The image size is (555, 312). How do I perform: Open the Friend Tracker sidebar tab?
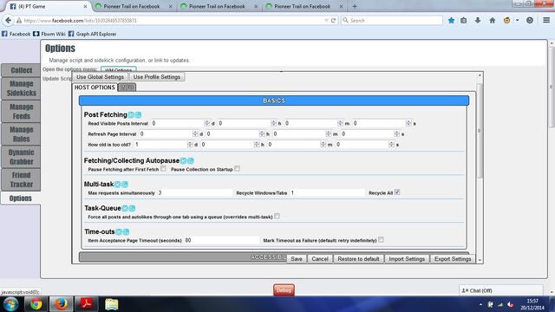coord(21,179)
